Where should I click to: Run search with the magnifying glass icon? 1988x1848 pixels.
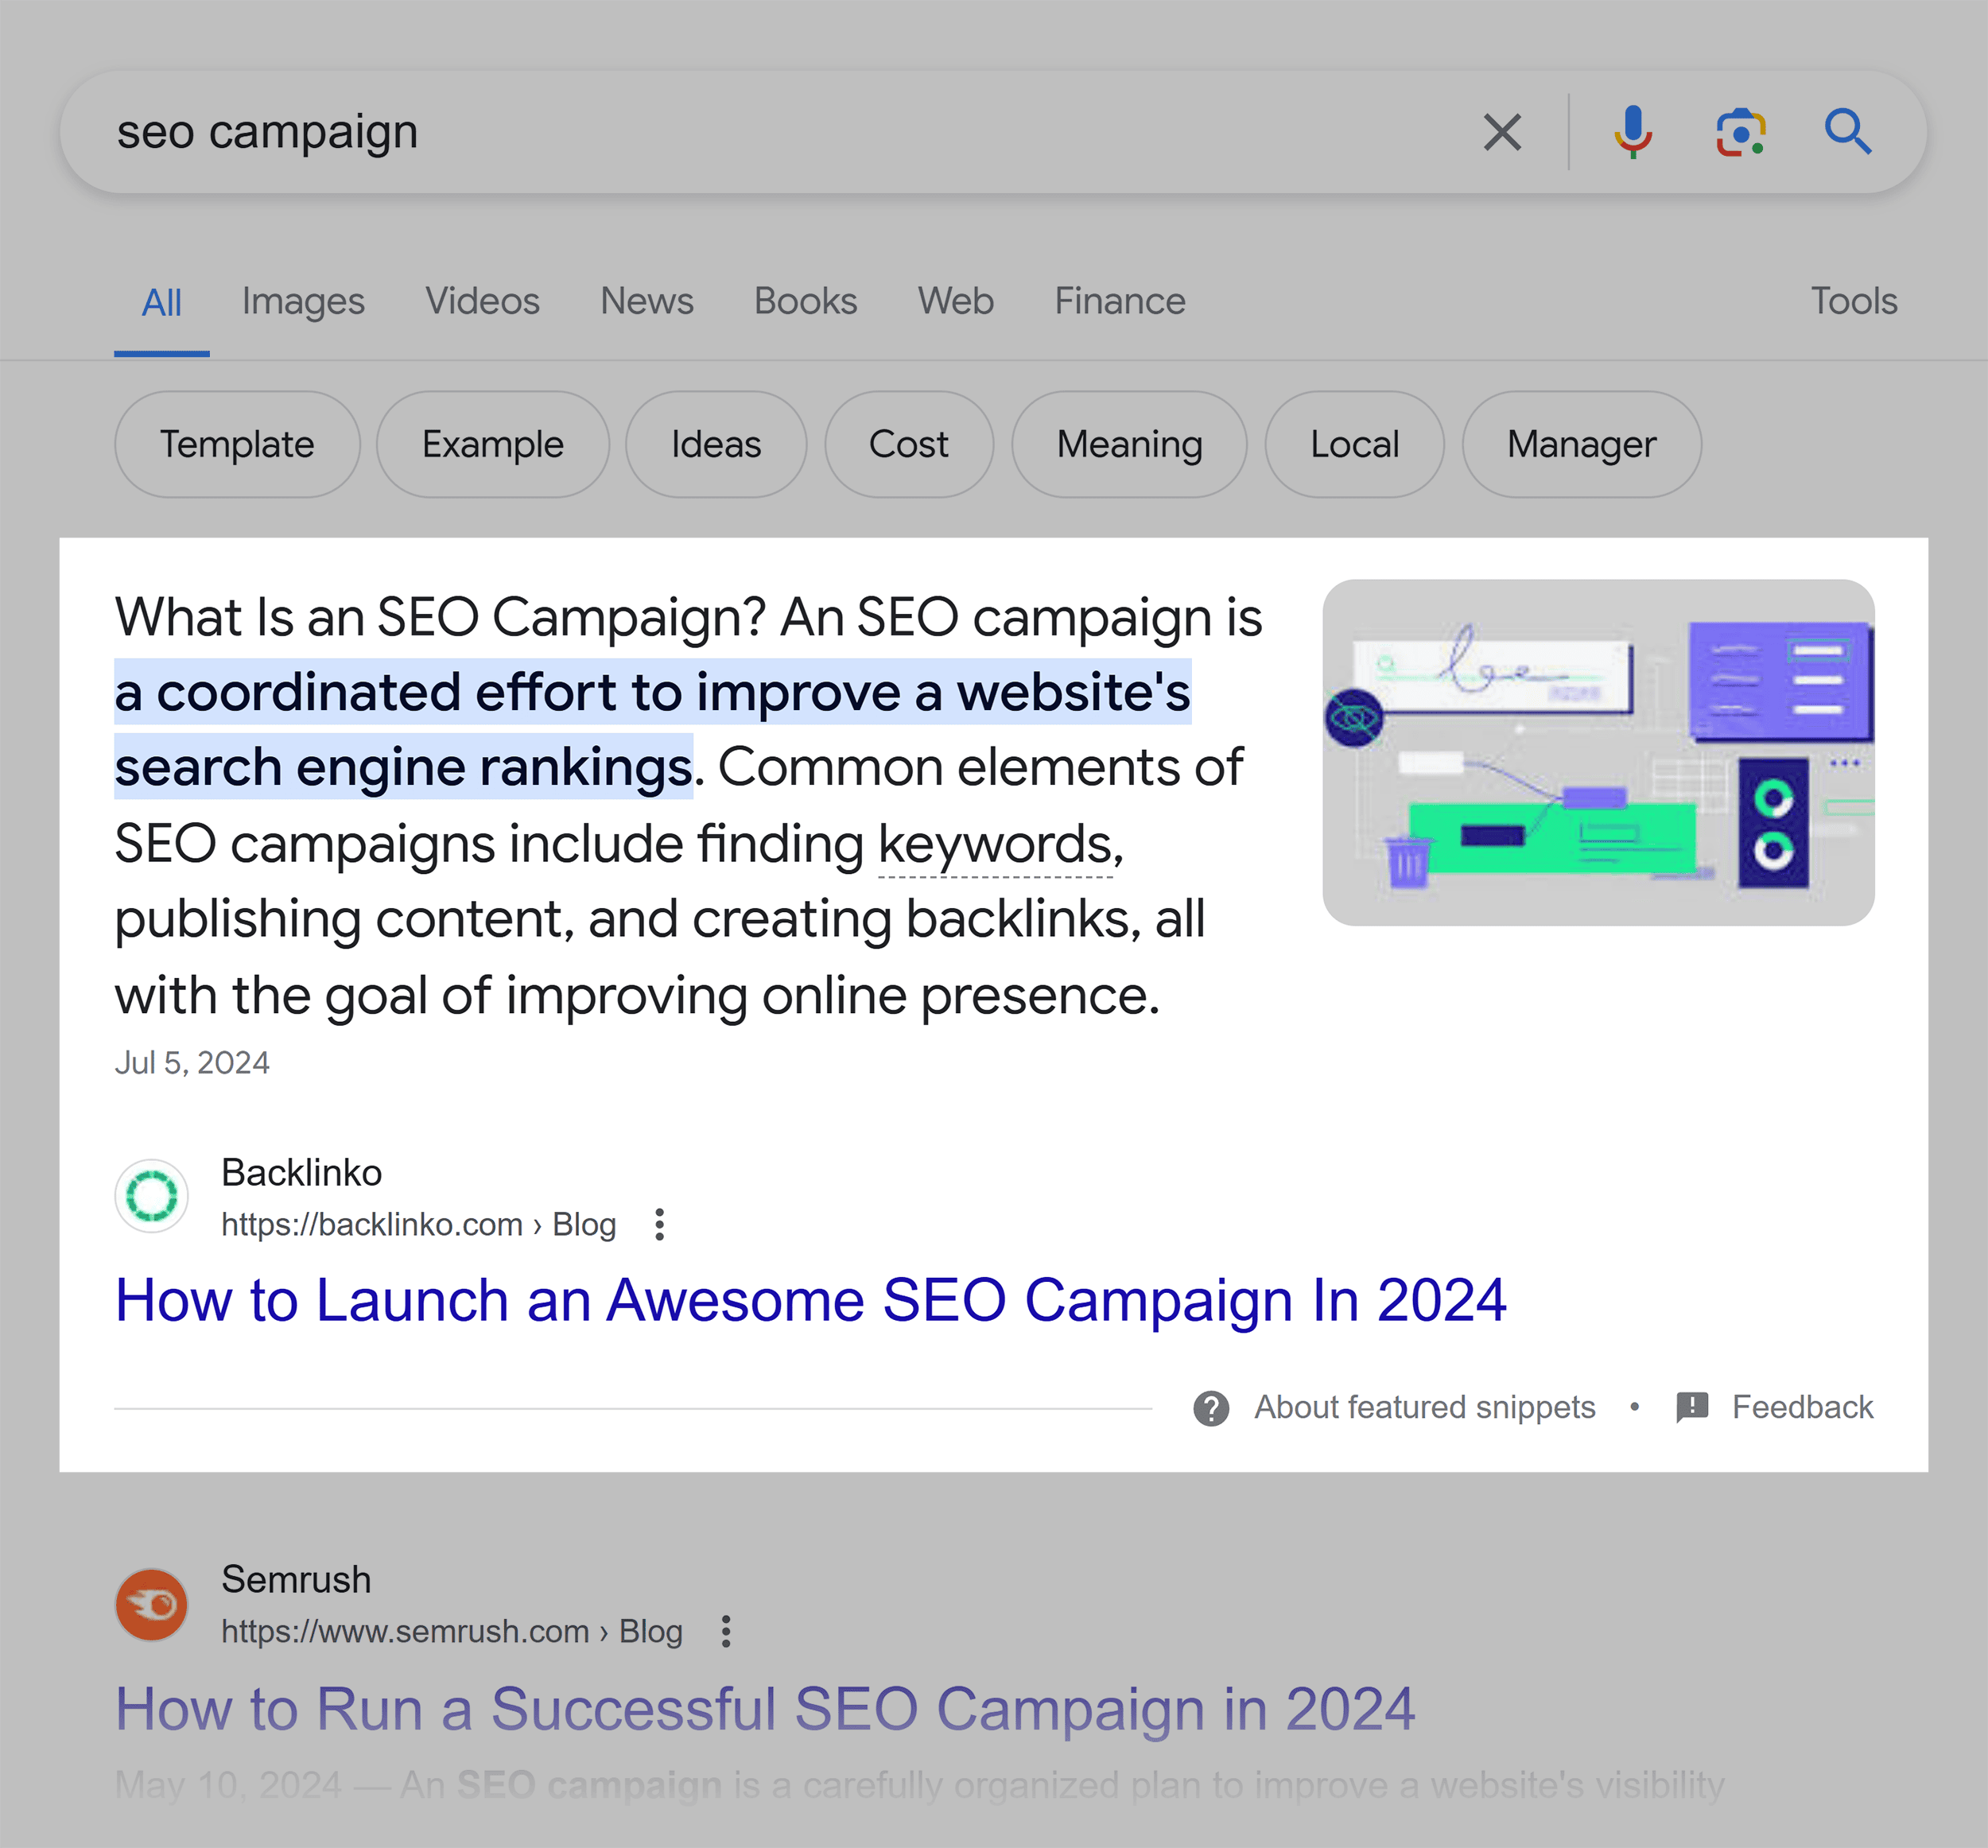pyautogui.click(x=1848, y=132)
